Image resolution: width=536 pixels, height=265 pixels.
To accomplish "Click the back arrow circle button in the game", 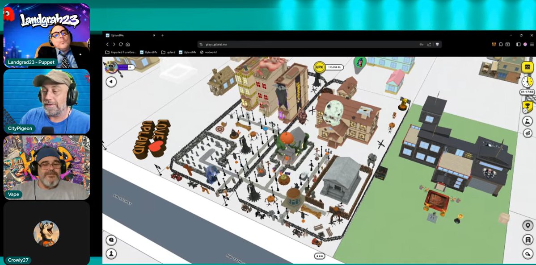I will point(111,82).
